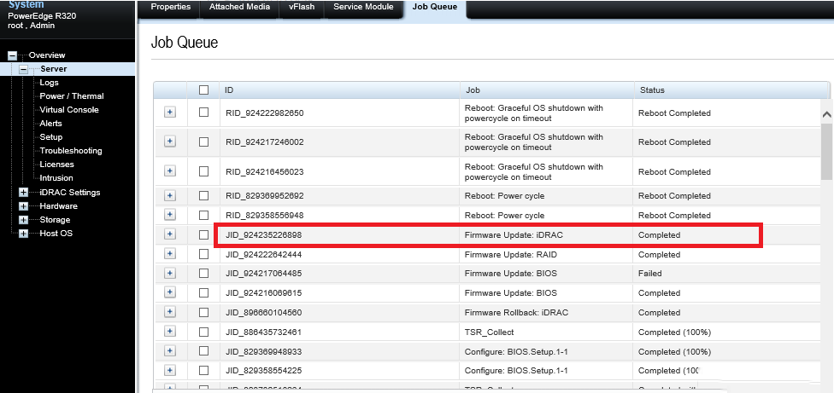Open Setup in the sidebar tree

[x=51, y=137]
